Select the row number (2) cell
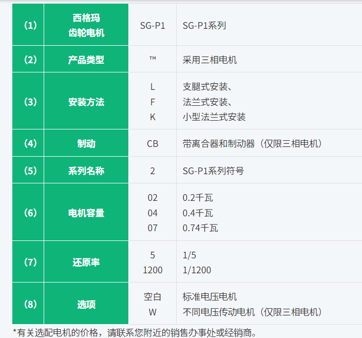The height and width of the screenshot is (338, 362). pos(28,59)
